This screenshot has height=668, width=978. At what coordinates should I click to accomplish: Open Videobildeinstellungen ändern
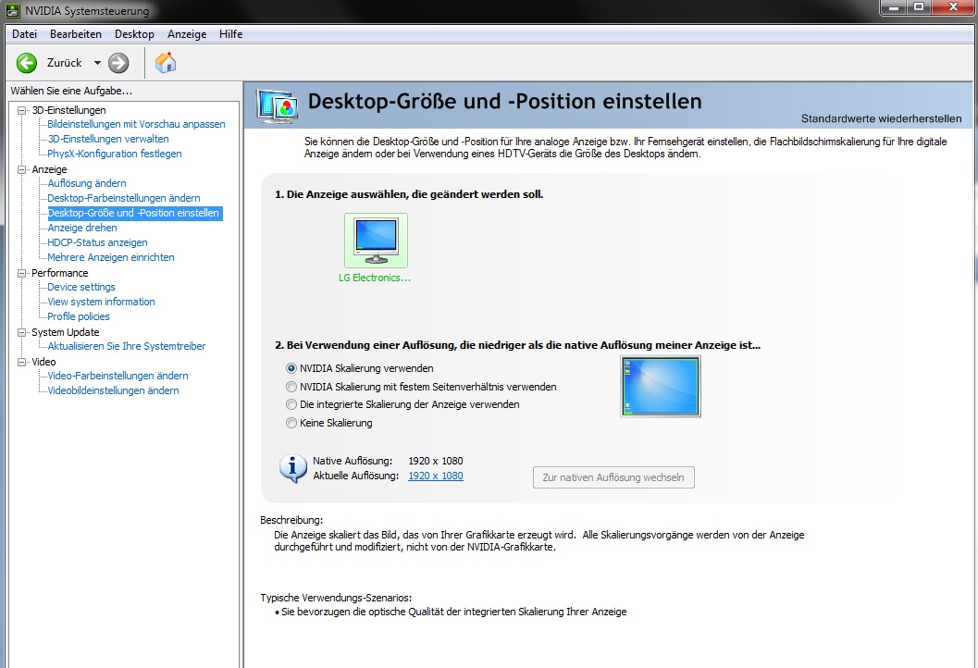tap(113, 391)
